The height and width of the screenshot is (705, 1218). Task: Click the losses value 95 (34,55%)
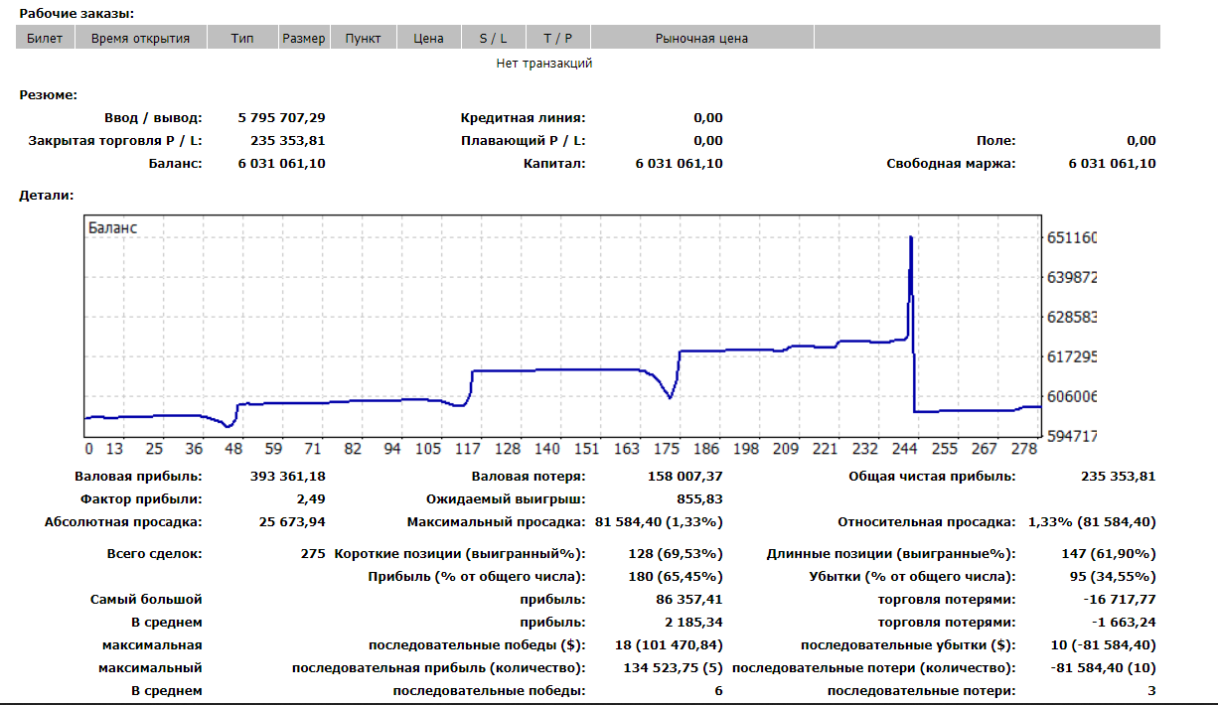click(x=1114, y=576)
